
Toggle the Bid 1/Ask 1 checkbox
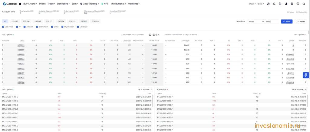coord(37,27)
